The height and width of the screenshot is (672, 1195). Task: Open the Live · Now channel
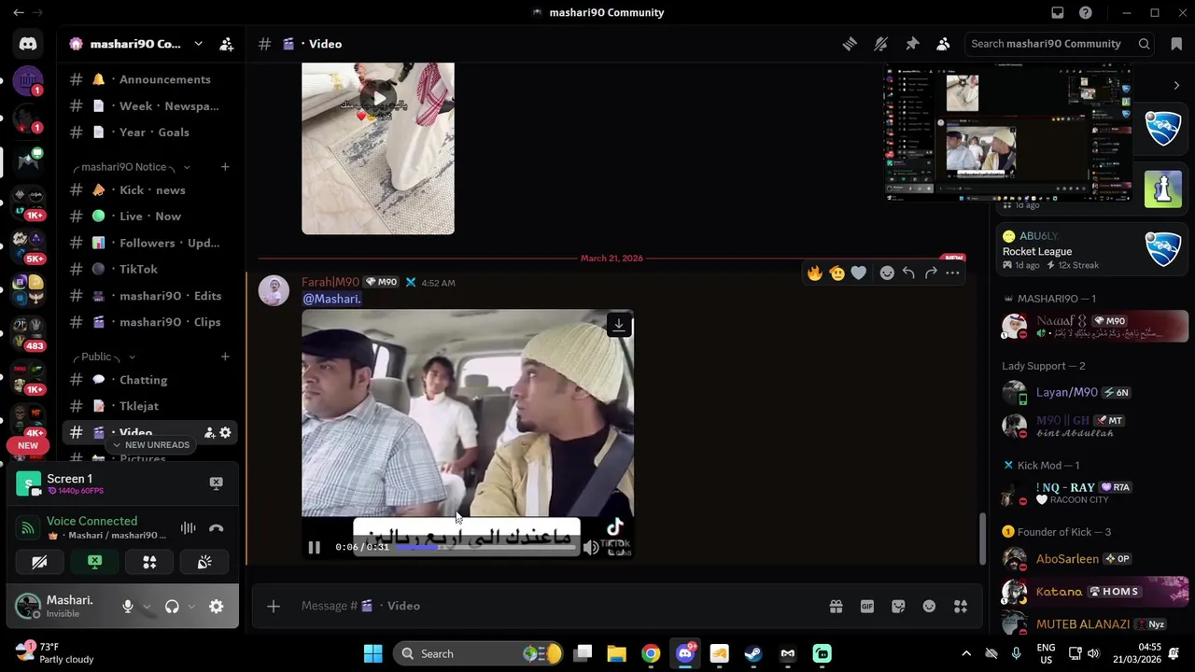(151, 217)
